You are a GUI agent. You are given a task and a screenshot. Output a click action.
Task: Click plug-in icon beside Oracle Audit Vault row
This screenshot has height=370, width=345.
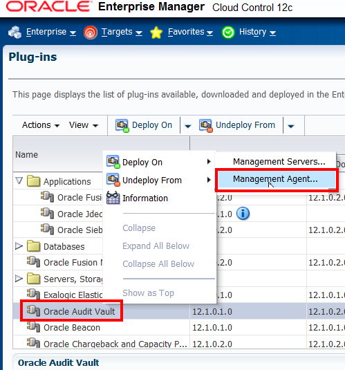[x=33, y=311]
